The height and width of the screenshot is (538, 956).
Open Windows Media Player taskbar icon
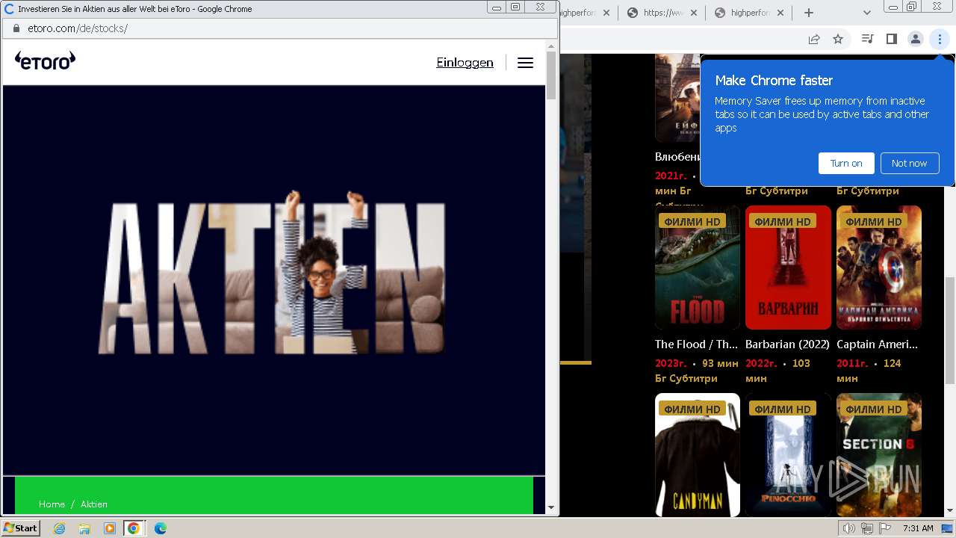(x=109, y=528)
